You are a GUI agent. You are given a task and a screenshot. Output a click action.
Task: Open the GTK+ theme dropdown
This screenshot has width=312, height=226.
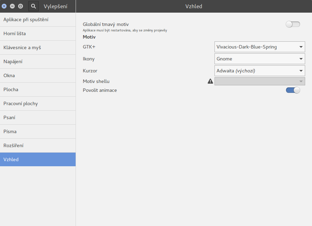pyautogui.click(x=260, y=47)
